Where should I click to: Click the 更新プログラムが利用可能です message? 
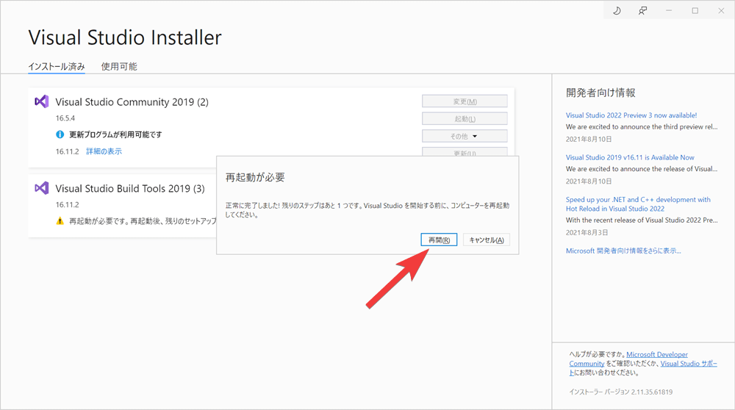[115, 134]
